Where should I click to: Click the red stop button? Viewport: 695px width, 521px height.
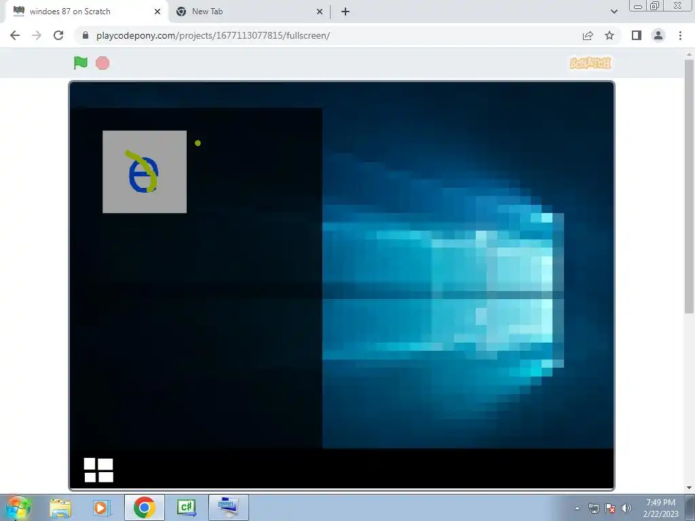tap(102, 63)
